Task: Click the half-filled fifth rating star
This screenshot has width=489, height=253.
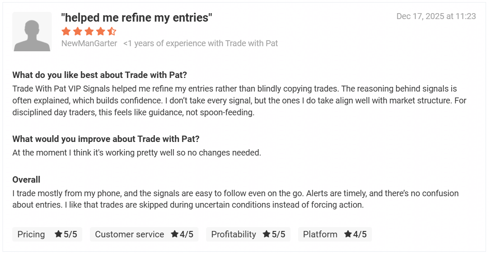Action: 112,31
